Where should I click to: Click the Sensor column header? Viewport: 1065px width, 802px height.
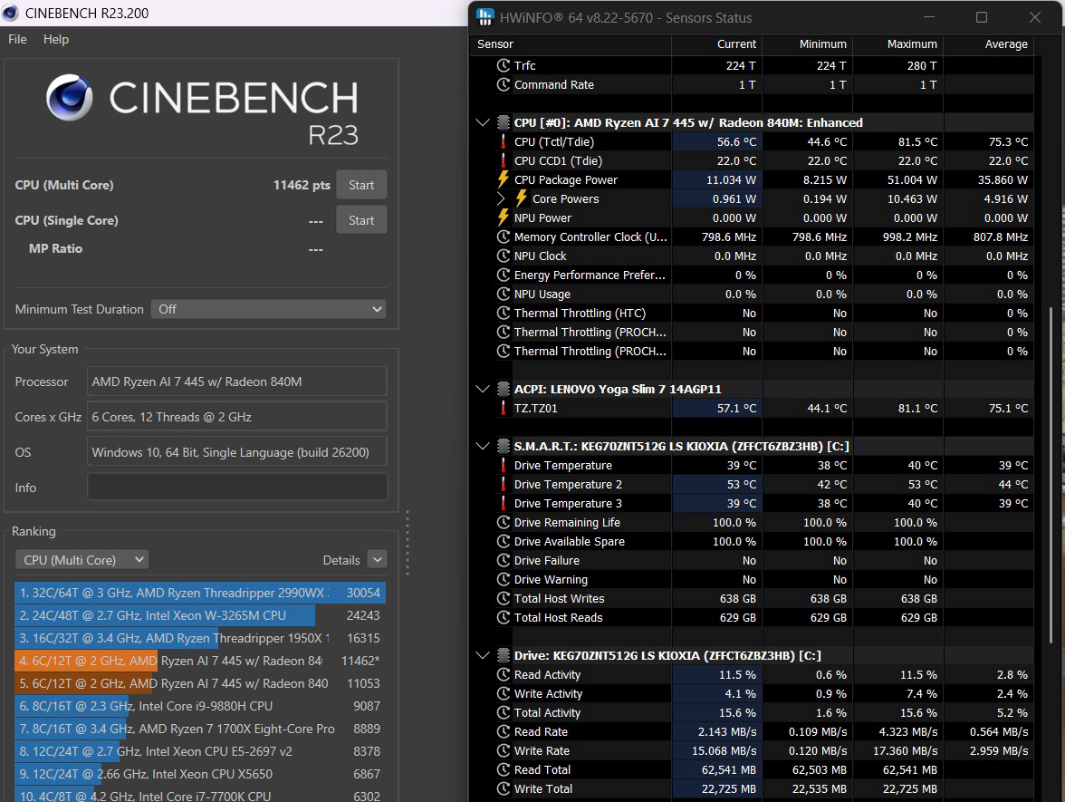click(x=571, y=44)
